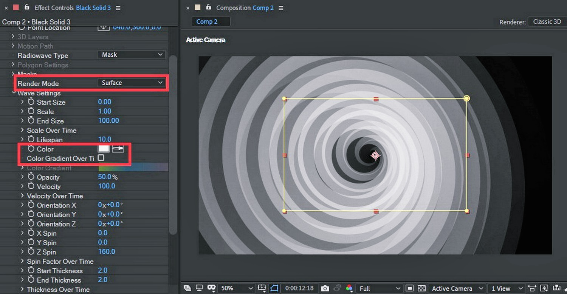567x294 pixels.
Task: Click the Z Spin value 160.0
Action: 107,251
